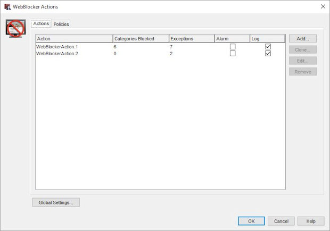The width and height of the screenshot is (330, 231).
Task: Enable Alarm for WebBlockerAction.1
Action: pos(233,46)
